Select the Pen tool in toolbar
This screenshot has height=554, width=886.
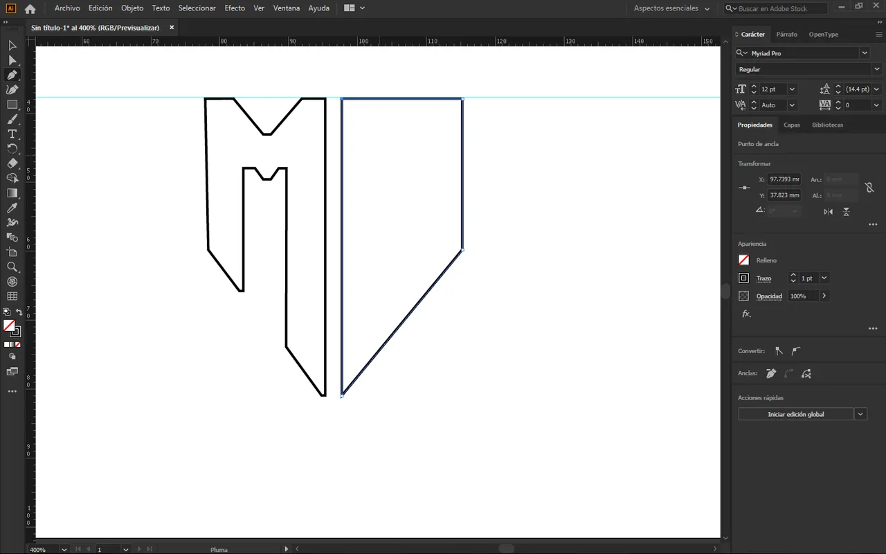tap(12, 75)
